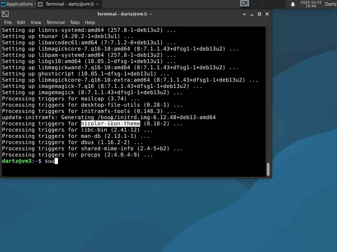Click the 'Setting up ghostscript' line
This screenshot has height=252, width=337.
pyautogui.click(x=86, y=74)
